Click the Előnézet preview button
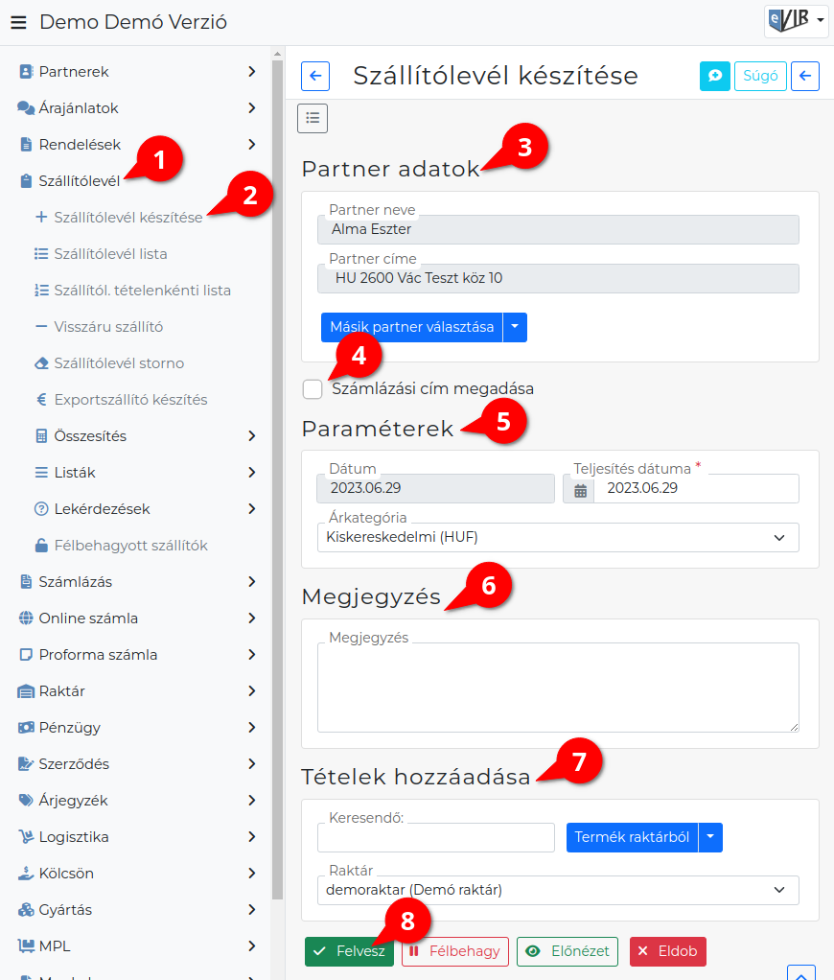This screenshot has width=834, height=980. tap(568, 952)
